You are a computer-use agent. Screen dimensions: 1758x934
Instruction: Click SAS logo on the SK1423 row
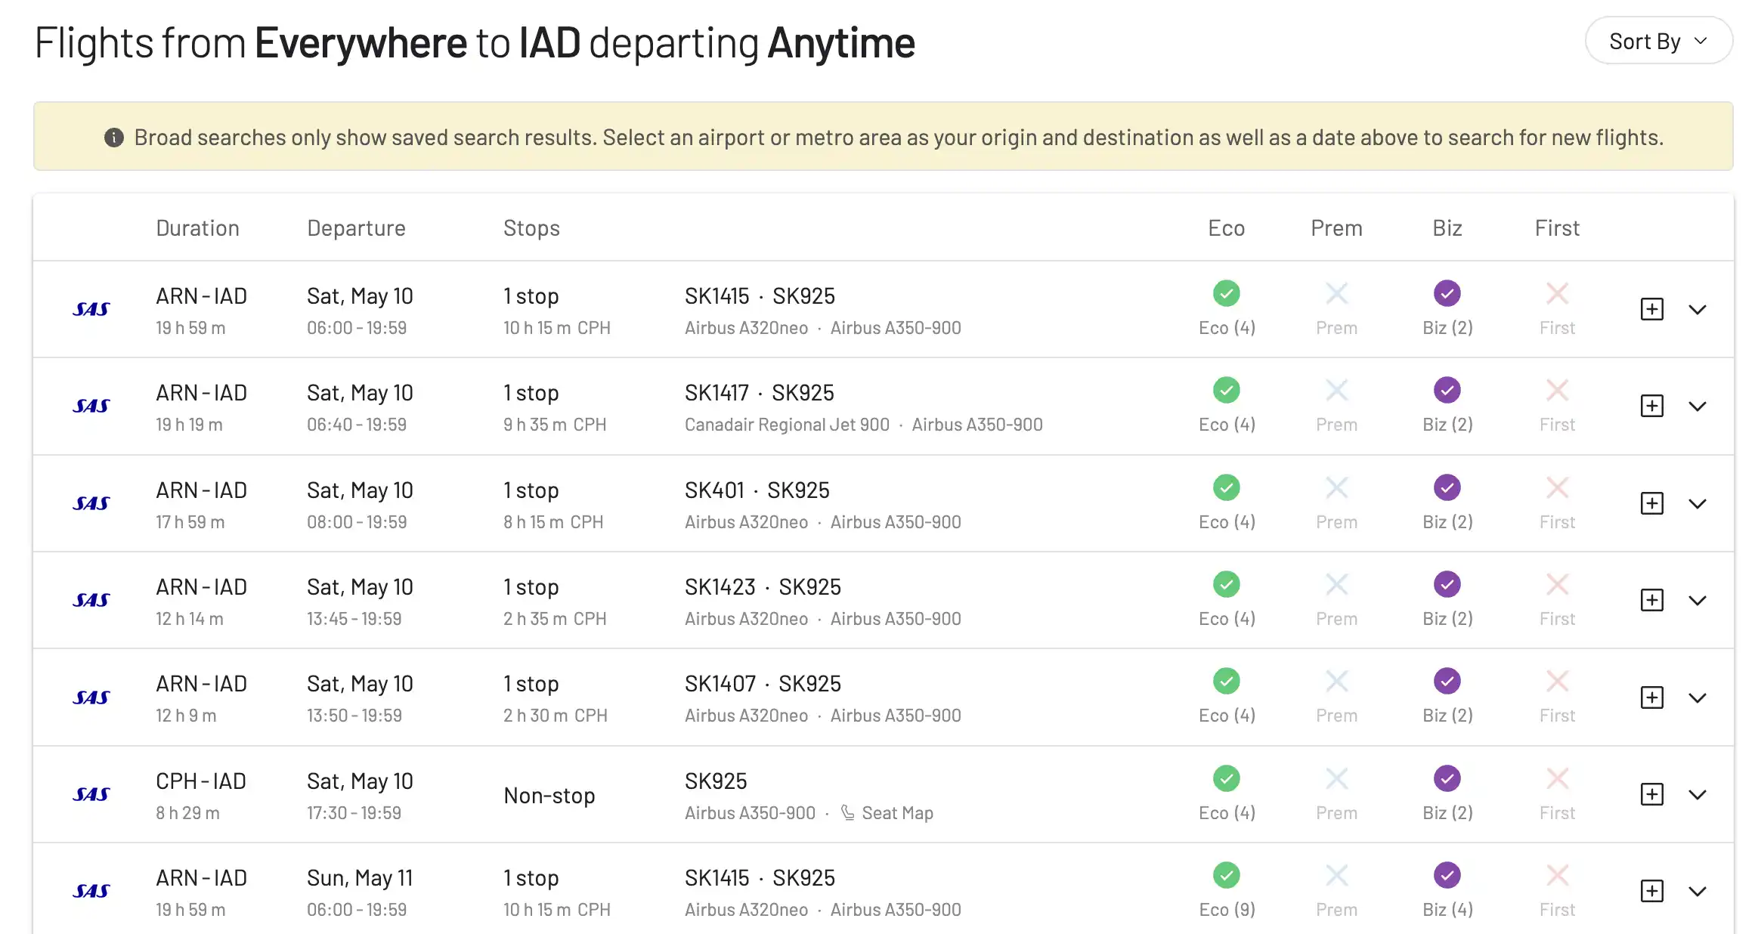[x=91, y=600]
